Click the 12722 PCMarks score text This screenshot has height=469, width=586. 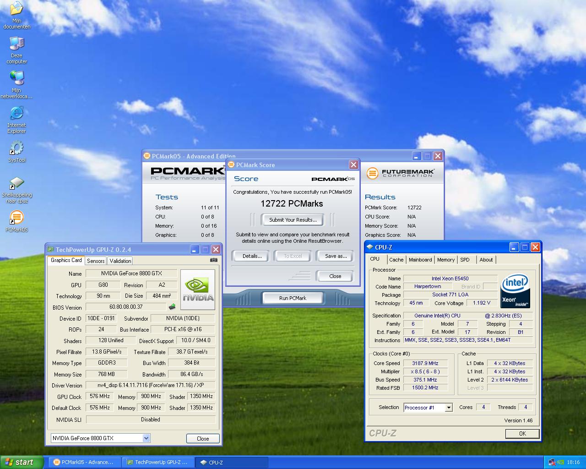click(292, 204)
